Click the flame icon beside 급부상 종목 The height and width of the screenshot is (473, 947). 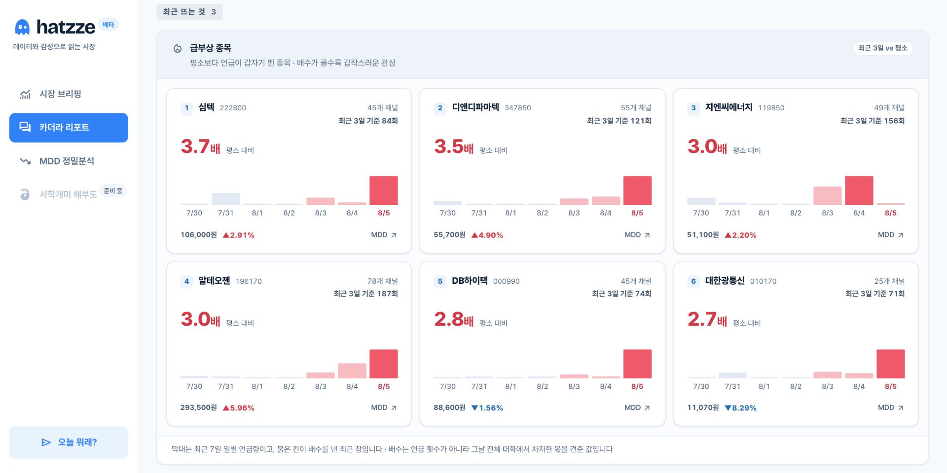[178, 48]
